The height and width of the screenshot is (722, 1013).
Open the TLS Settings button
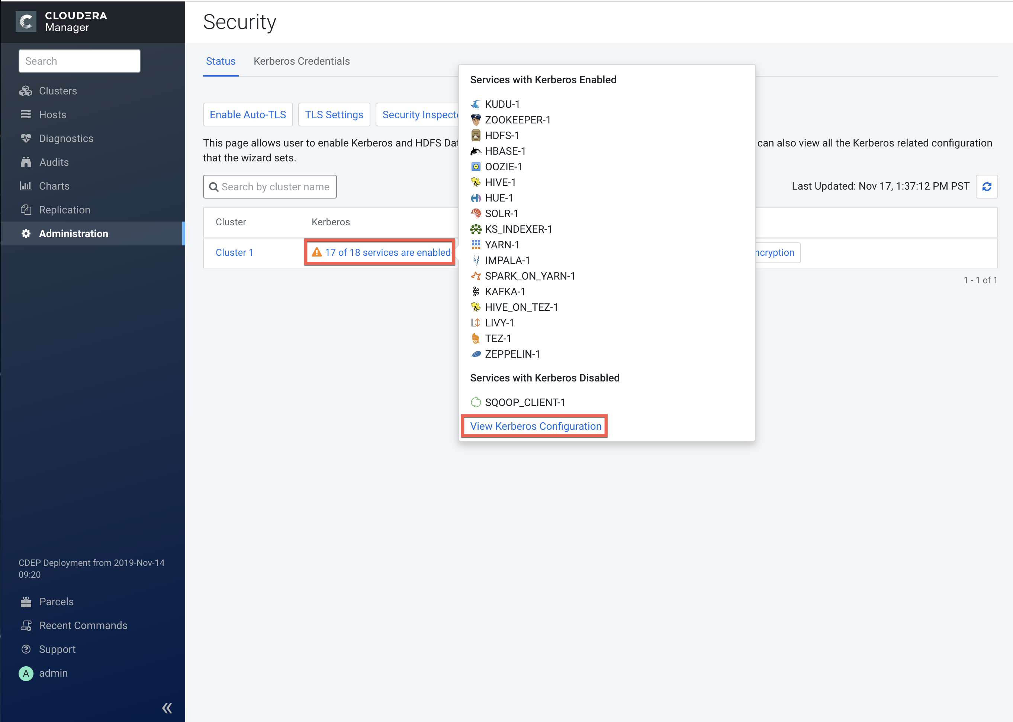click(x=334, y=115)
